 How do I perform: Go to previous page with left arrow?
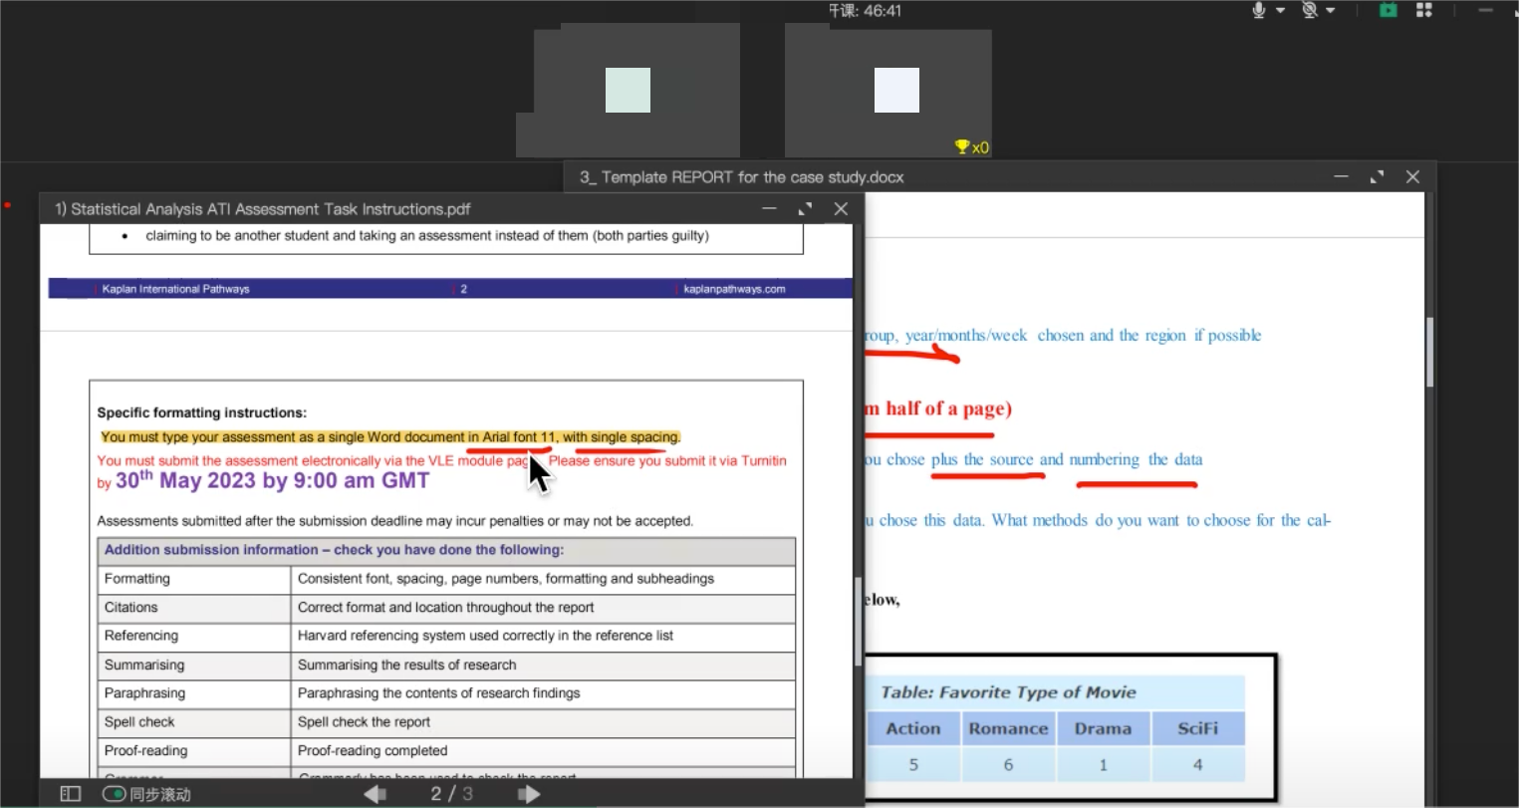(x=375, y=794)
